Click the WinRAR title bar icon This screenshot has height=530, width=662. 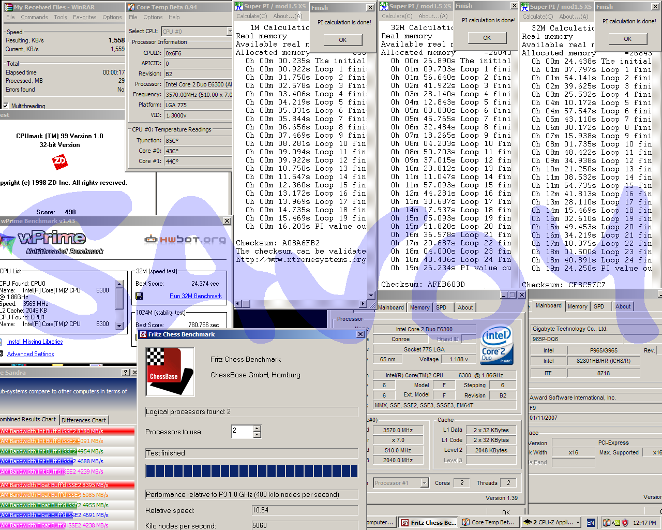pyautogui.click(x=9, y=7)
